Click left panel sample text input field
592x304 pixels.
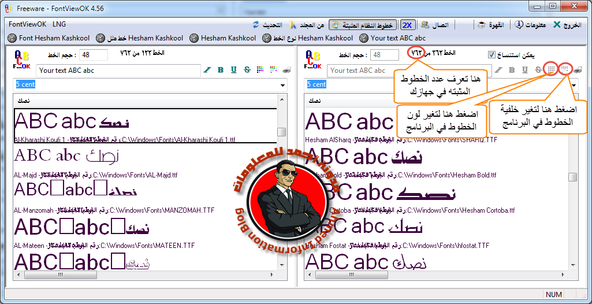click(118, 71)
